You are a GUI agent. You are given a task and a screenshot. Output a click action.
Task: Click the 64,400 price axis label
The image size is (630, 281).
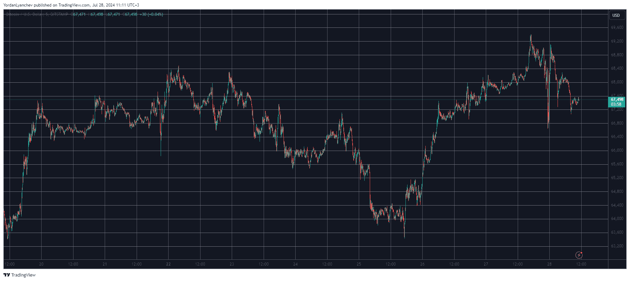pos(617,205)
